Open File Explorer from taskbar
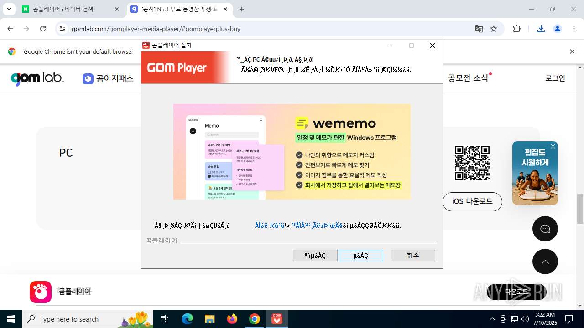Image resolution: width=584 pixels, height=328 pixels. click(x=209, y=319)
